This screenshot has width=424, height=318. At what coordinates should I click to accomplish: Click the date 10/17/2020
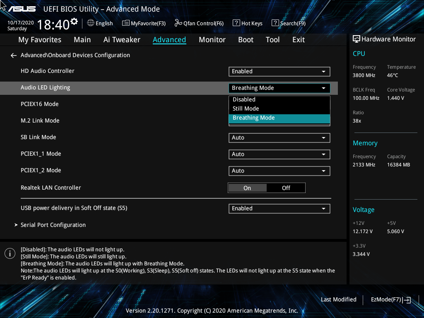coord(21,23)
